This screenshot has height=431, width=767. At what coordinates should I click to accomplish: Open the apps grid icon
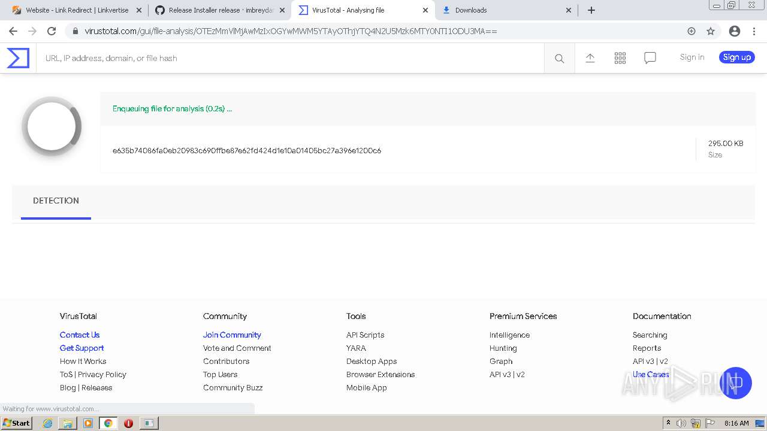tap(620, 58)
